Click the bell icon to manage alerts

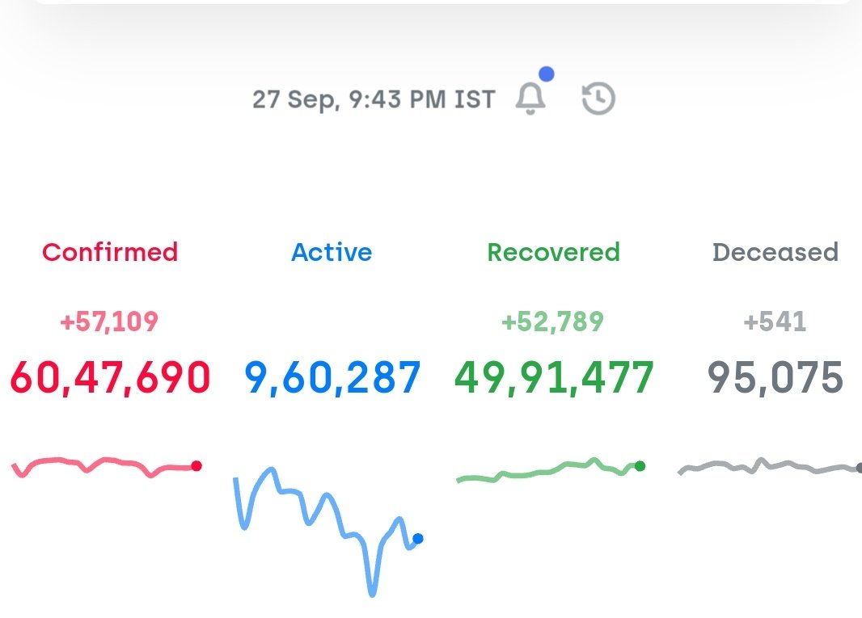coord(531,99)
